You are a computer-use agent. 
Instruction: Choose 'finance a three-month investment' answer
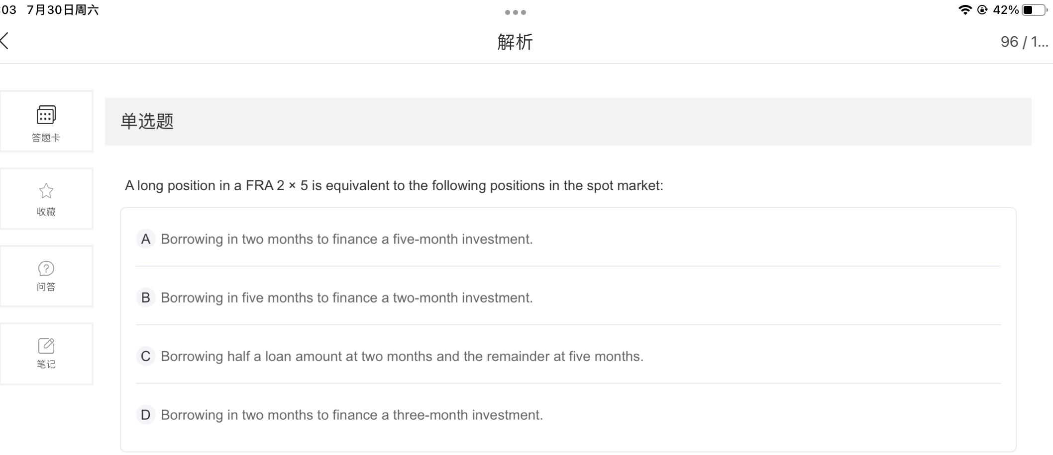tap(351, 415)
